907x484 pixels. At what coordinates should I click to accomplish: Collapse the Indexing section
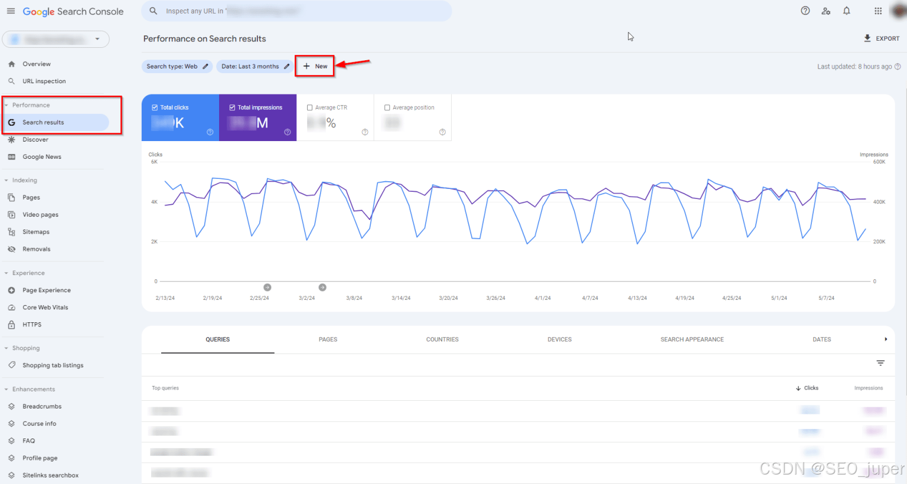[6, 181]
